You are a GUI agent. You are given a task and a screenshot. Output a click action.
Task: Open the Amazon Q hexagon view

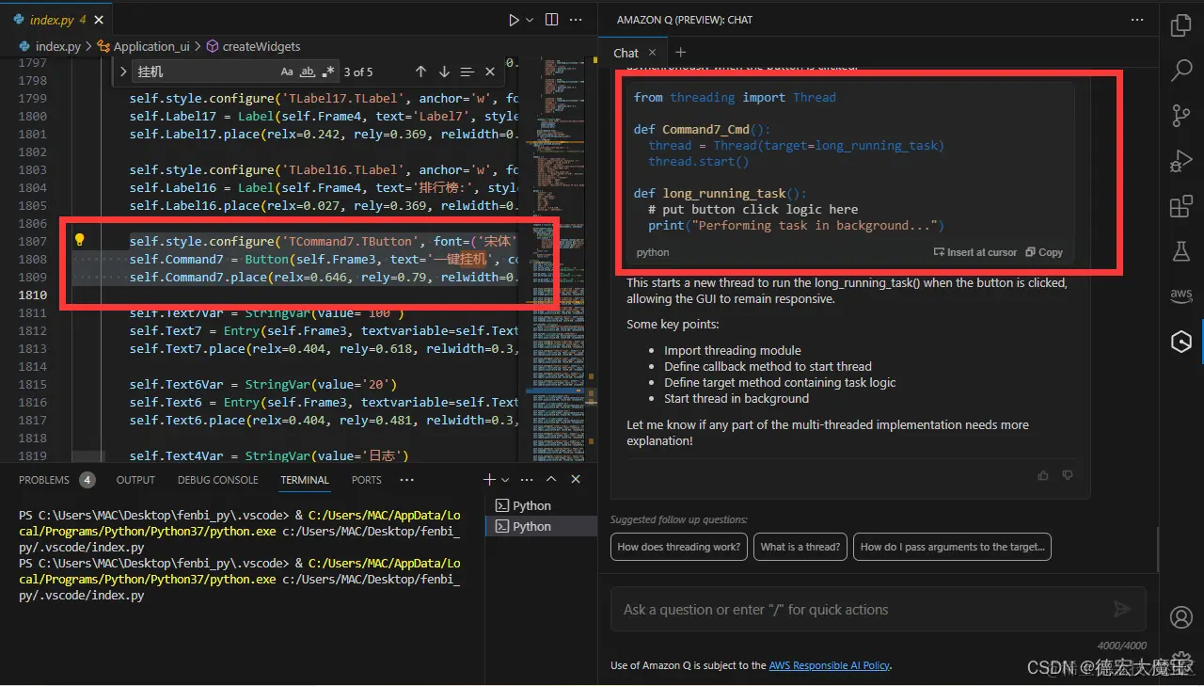tap(1180, 342)
